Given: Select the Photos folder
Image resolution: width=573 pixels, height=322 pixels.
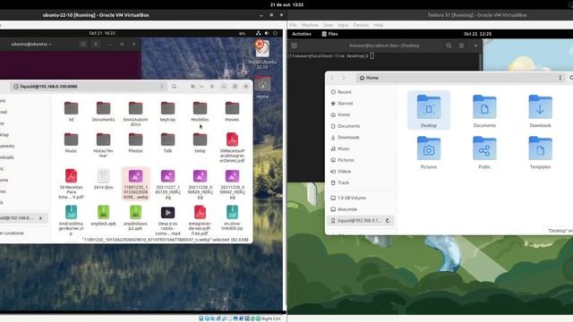Looking at the screenshot, I should click(135, 143).
